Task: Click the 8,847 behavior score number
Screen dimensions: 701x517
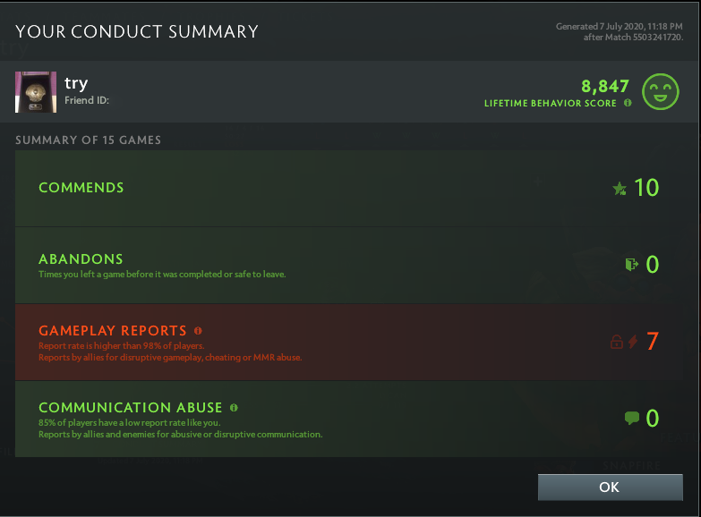Action: tap(605, 86)
